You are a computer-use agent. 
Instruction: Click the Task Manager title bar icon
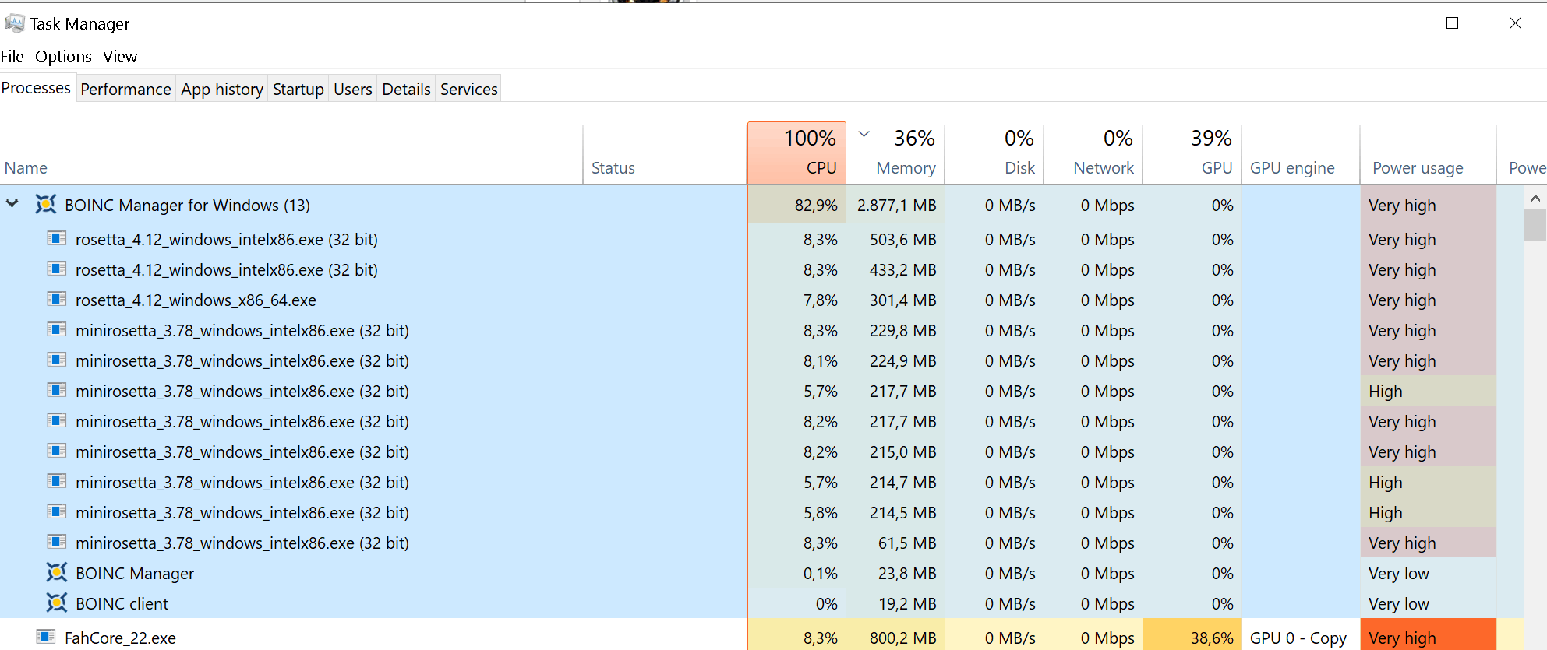pos(14,23)
